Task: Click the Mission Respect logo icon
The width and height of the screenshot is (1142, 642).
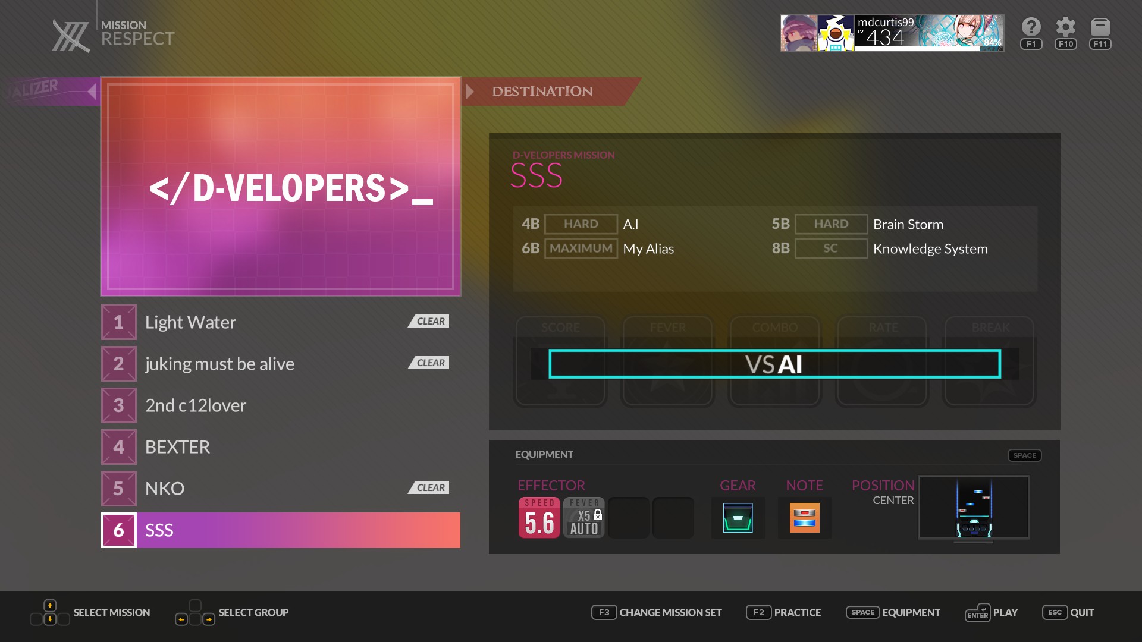Action: [x=70, y=36]
